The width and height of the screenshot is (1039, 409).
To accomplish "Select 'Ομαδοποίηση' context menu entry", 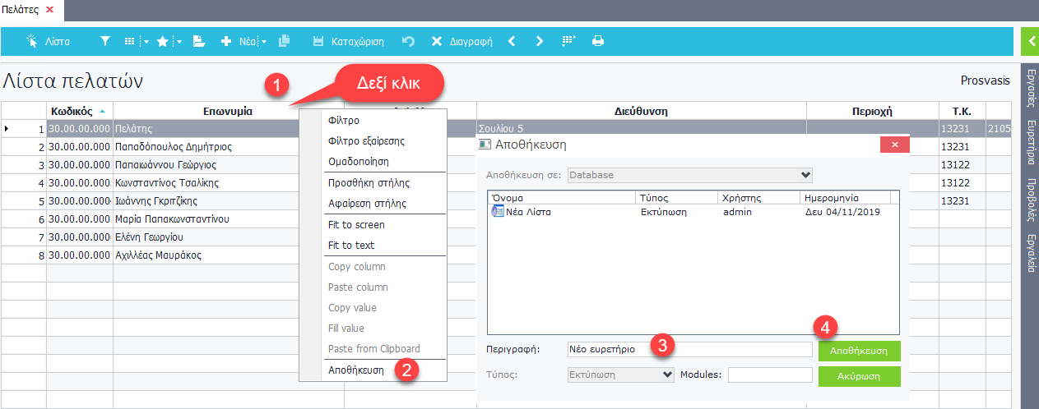I will (358, 162).
